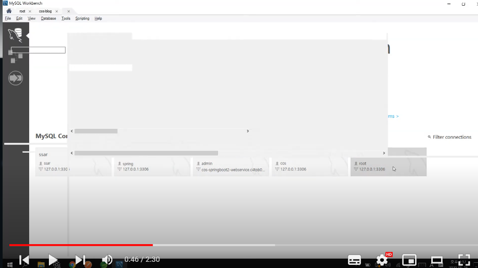478x268 pixels.
Task: Open the admin cos-springboot2-webservice connection tile
Action: [x=231, y=167]
